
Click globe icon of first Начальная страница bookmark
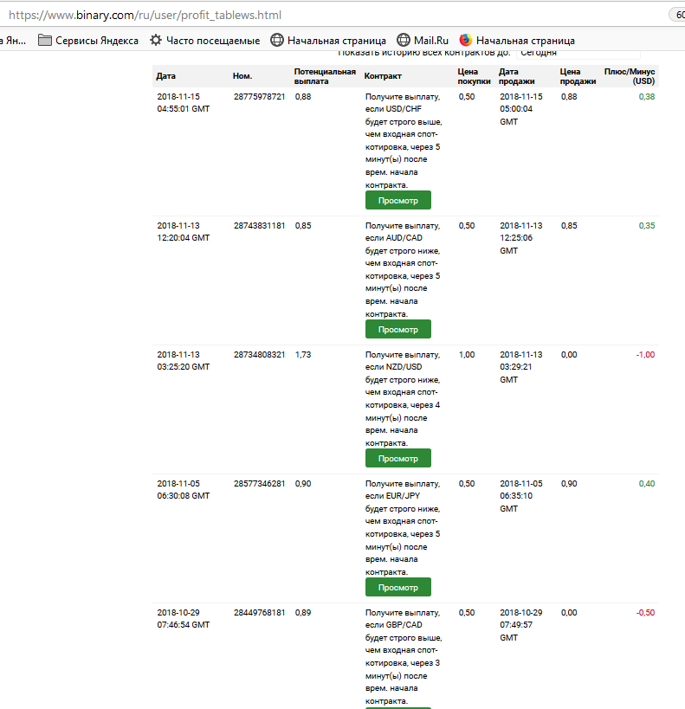[277, 40]
